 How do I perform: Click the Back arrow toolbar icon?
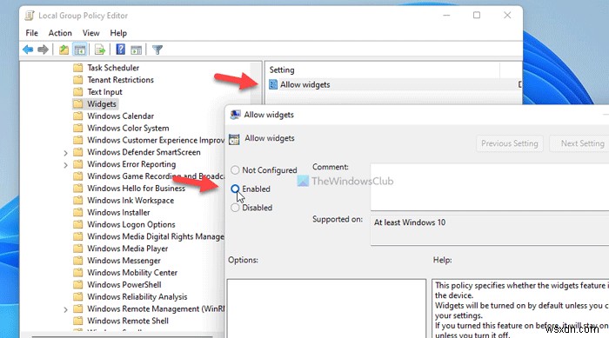point(28,50)
